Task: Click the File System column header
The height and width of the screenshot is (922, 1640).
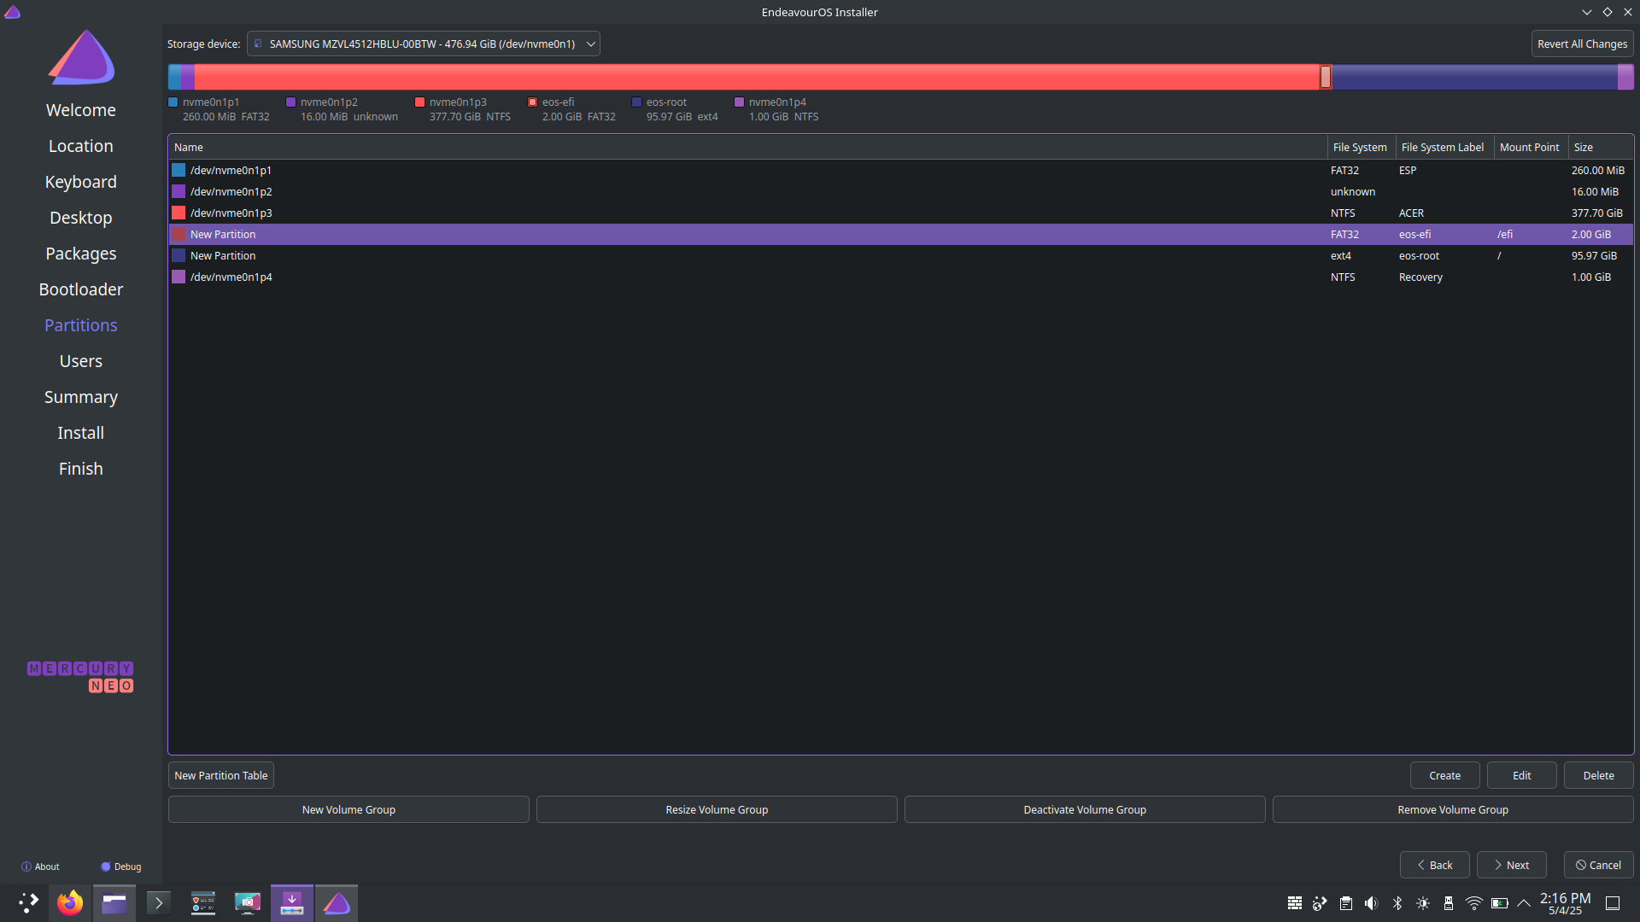Action: pos(1362,147)
